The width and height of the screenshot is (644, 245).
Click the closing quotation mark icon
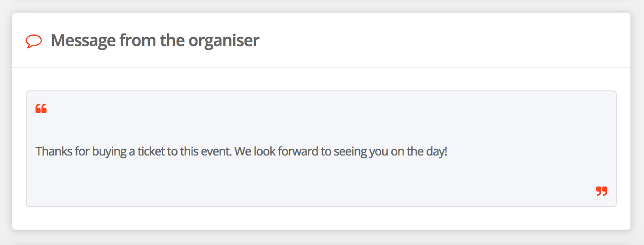click(601, 191)
